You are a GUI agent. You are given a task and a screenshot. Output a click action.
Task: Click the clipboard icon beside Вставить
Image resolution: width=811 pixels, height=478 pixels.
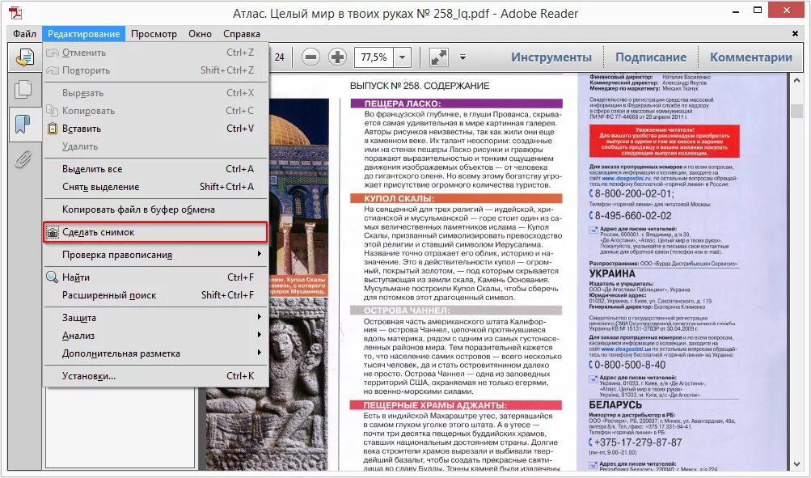click(x=53, y=129)
